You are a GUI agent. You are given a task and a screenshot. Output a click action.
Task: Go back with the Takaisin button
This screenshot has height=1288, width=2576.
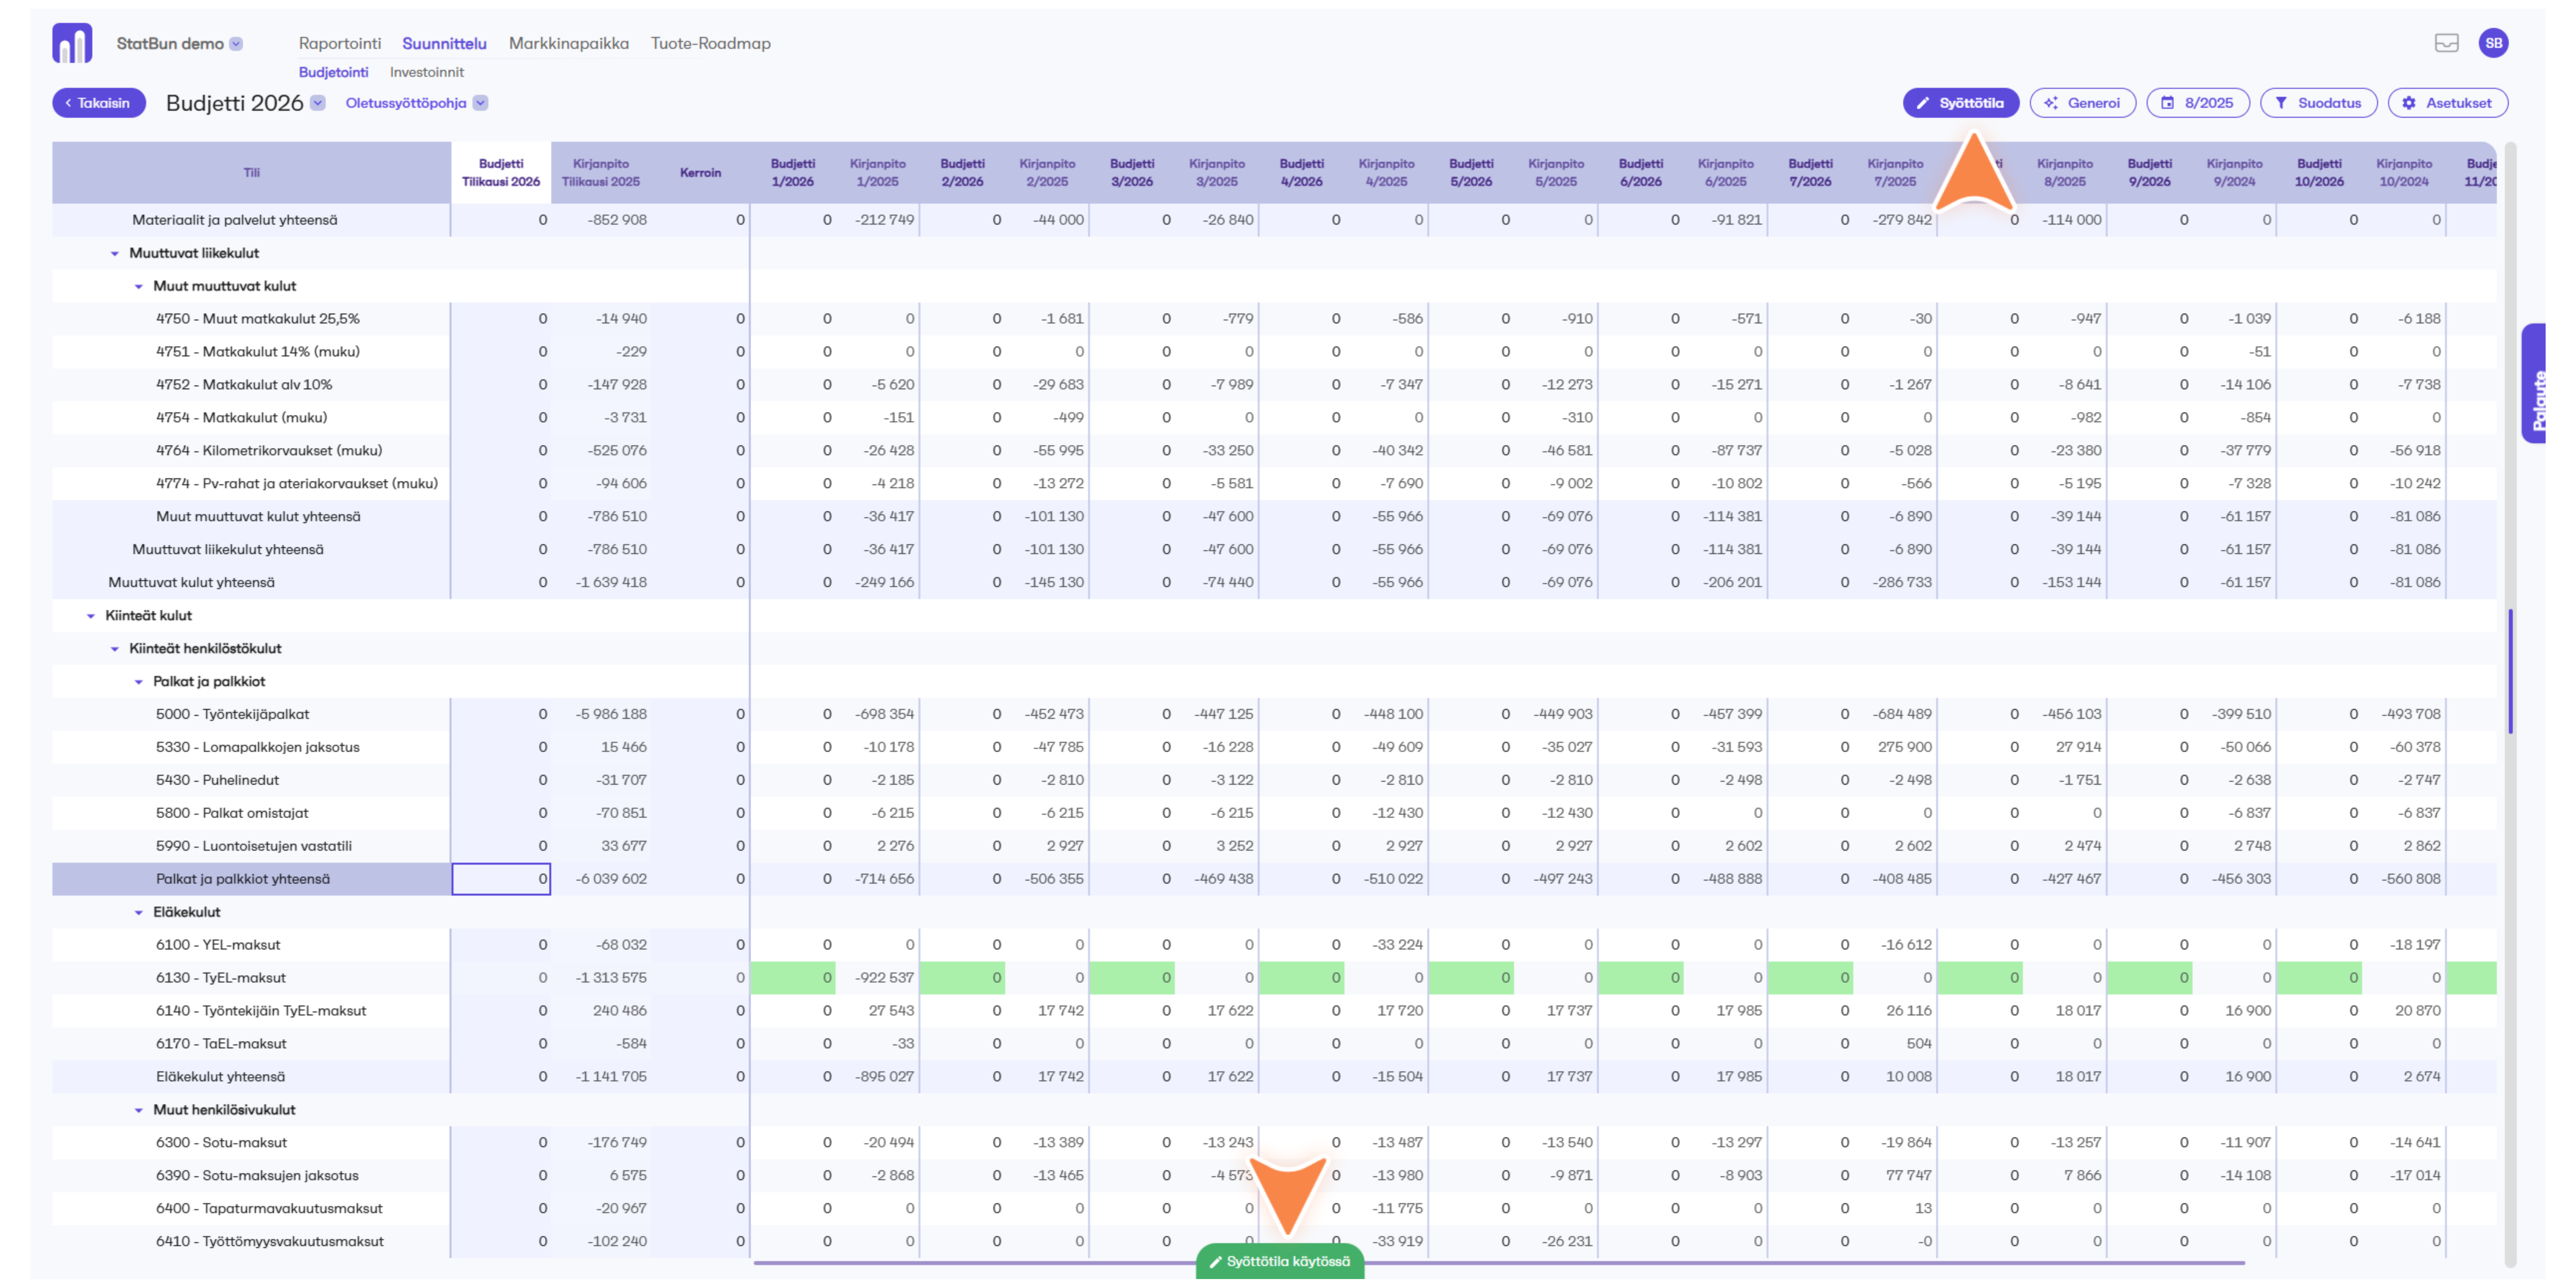(x=99, y=103)
